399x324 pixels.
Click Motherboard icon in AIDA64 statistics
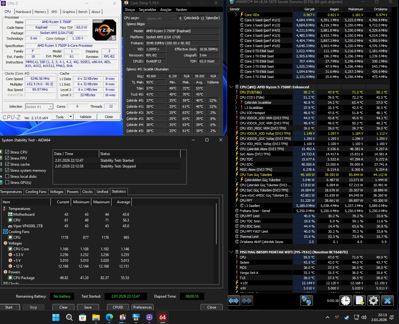(10, 214)
